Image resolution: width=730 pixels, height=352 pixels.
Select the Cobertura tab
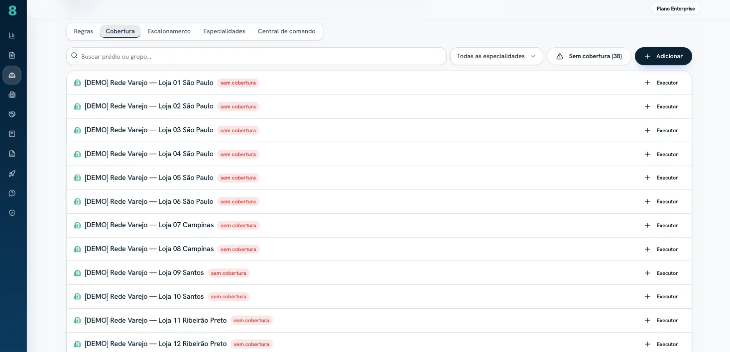pos(120,31)
